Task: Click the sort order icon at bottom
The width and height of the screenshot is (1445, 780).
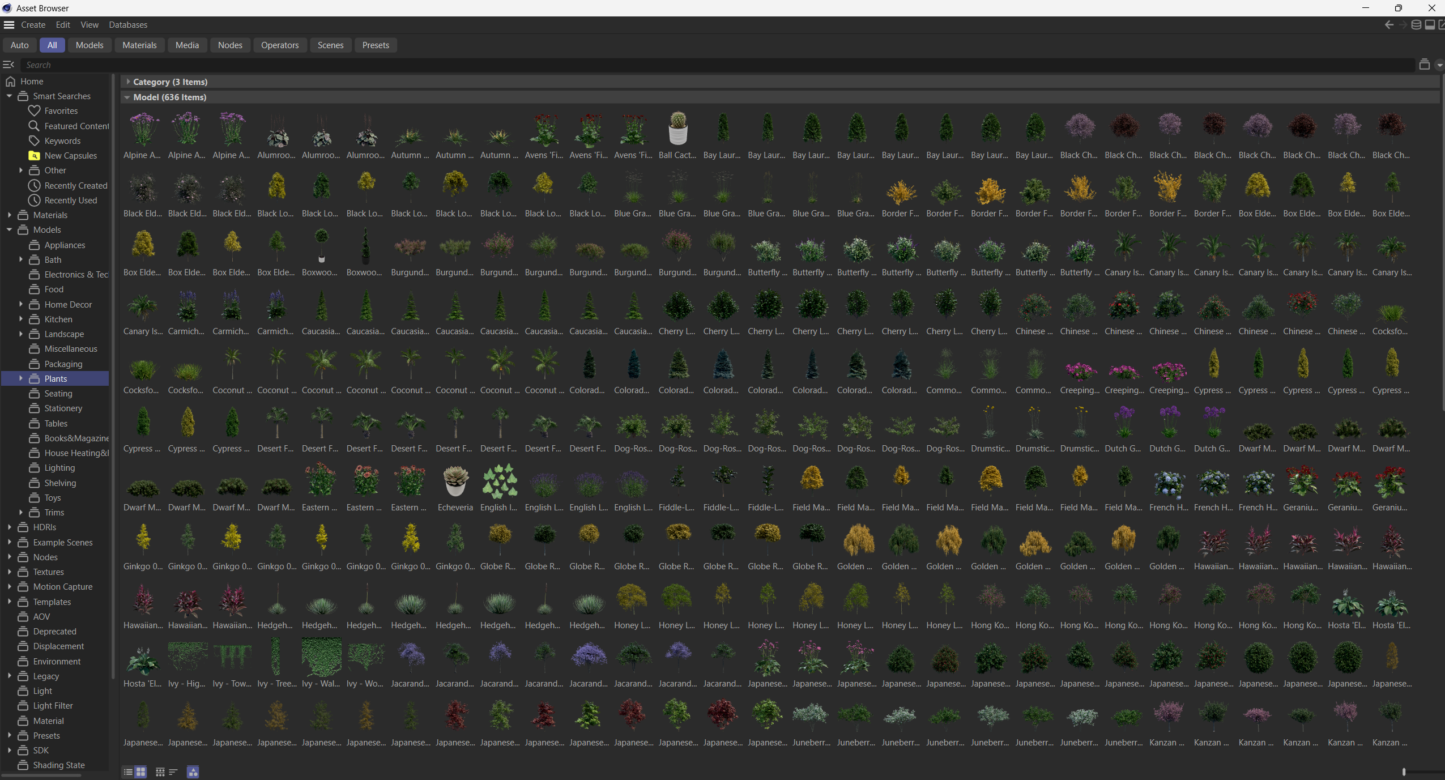Action: tap(173, 772)
